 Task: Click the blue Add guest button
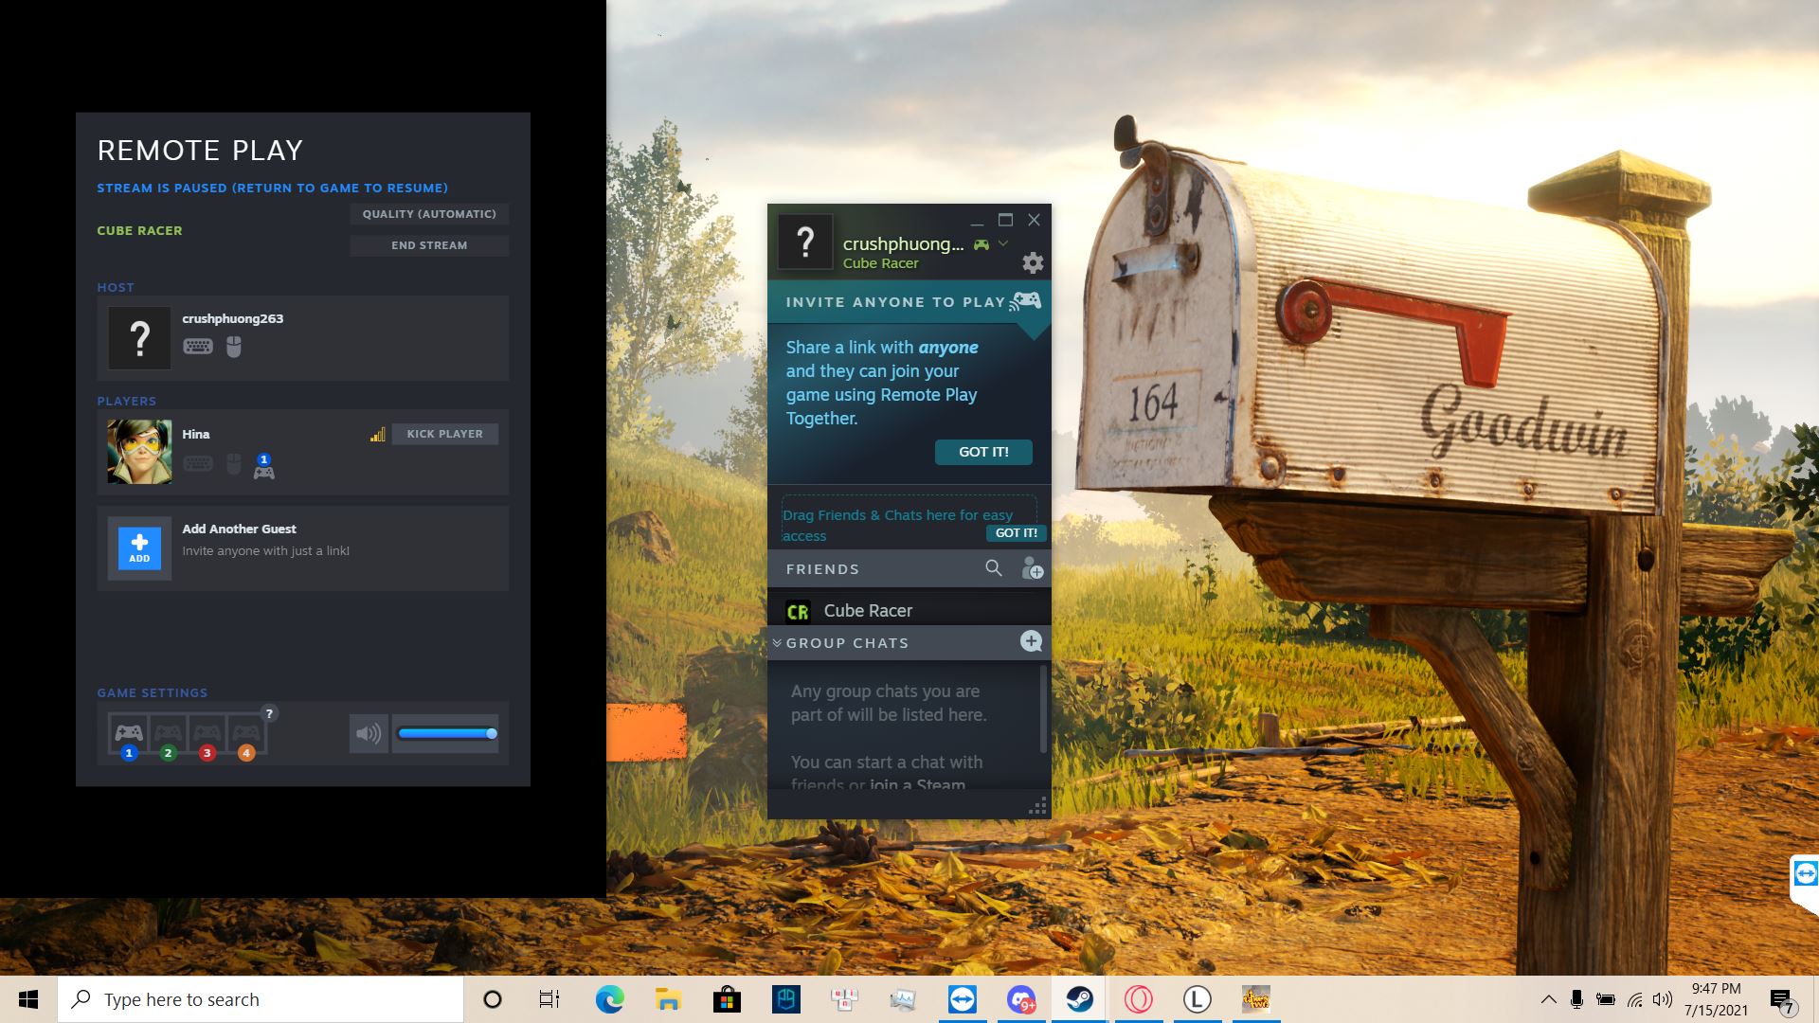click(x=139, y=548)
